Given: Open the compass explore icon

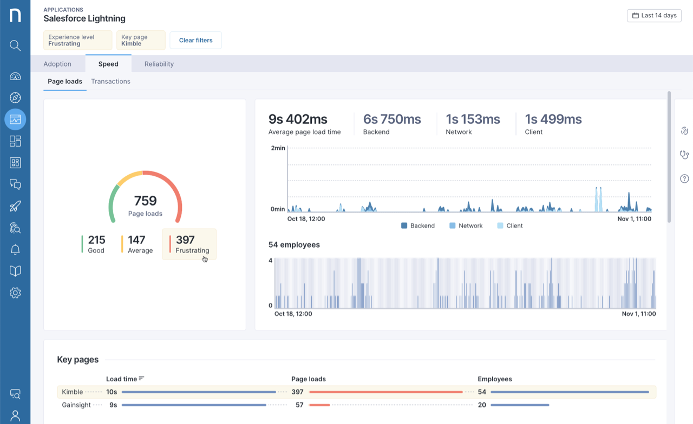Looking at the screenshot, I should pyautogui.click(x=15, y=97).
